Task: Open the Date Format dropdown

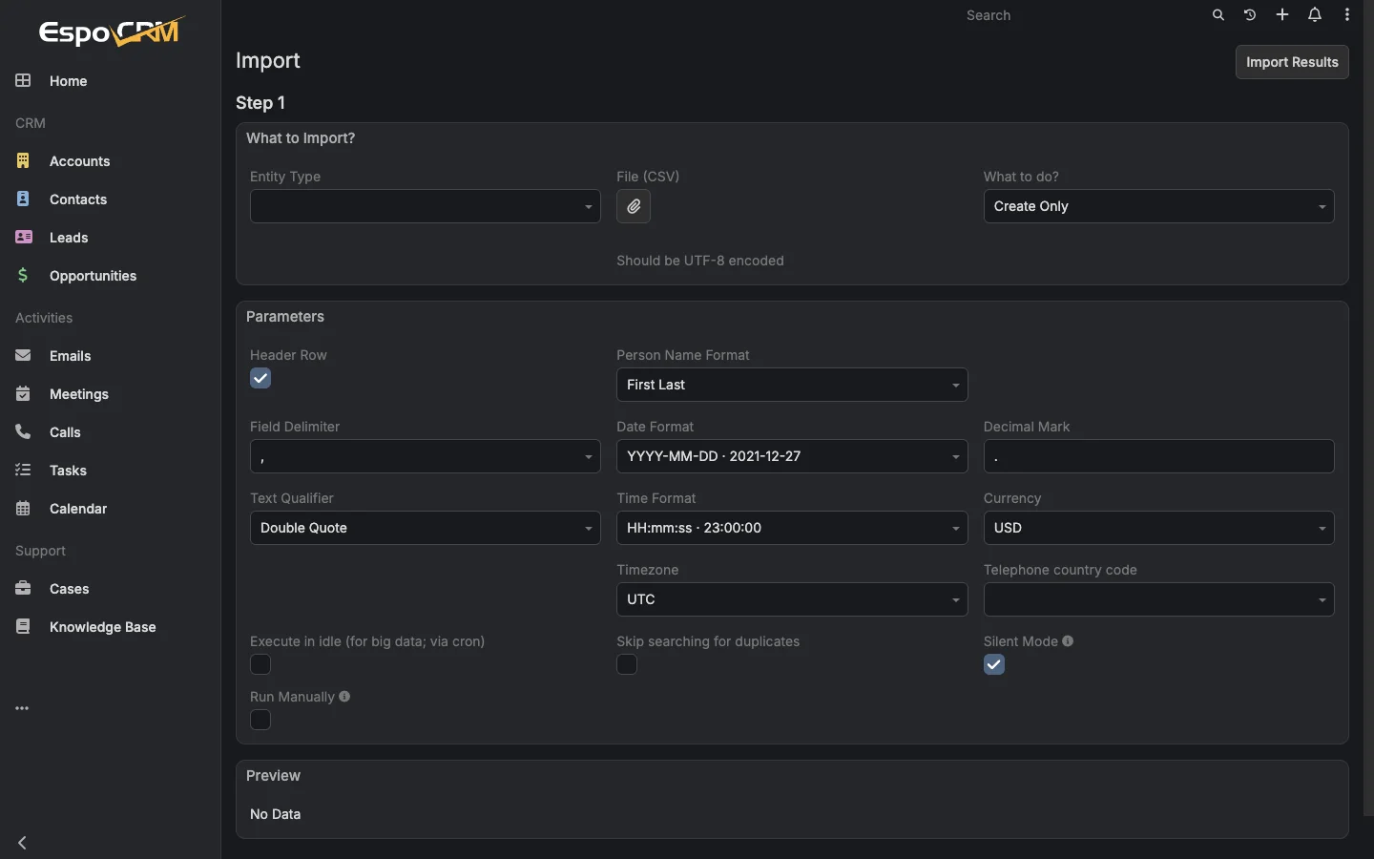Action: pyautogui.click(x=792, y=456)
